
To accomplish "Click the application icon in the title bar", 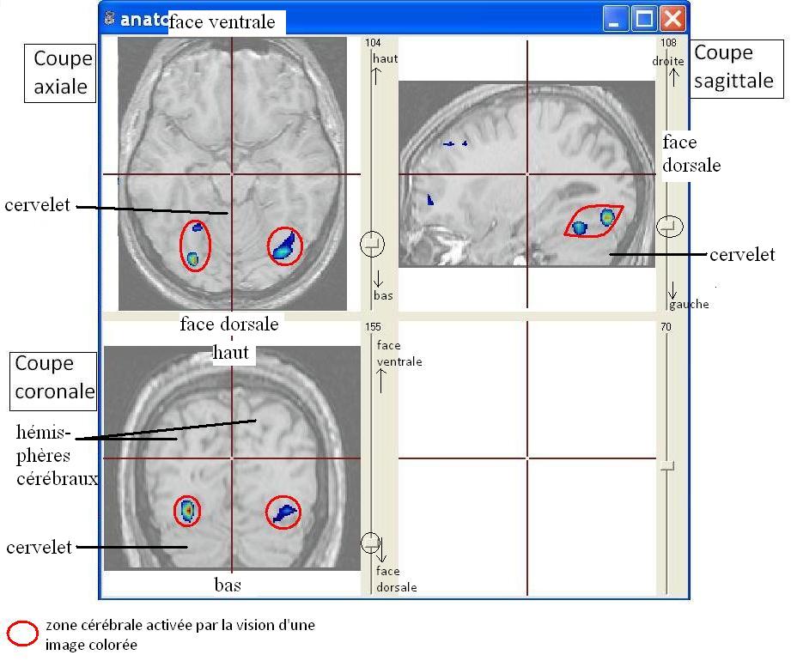I will pos(109,18).
